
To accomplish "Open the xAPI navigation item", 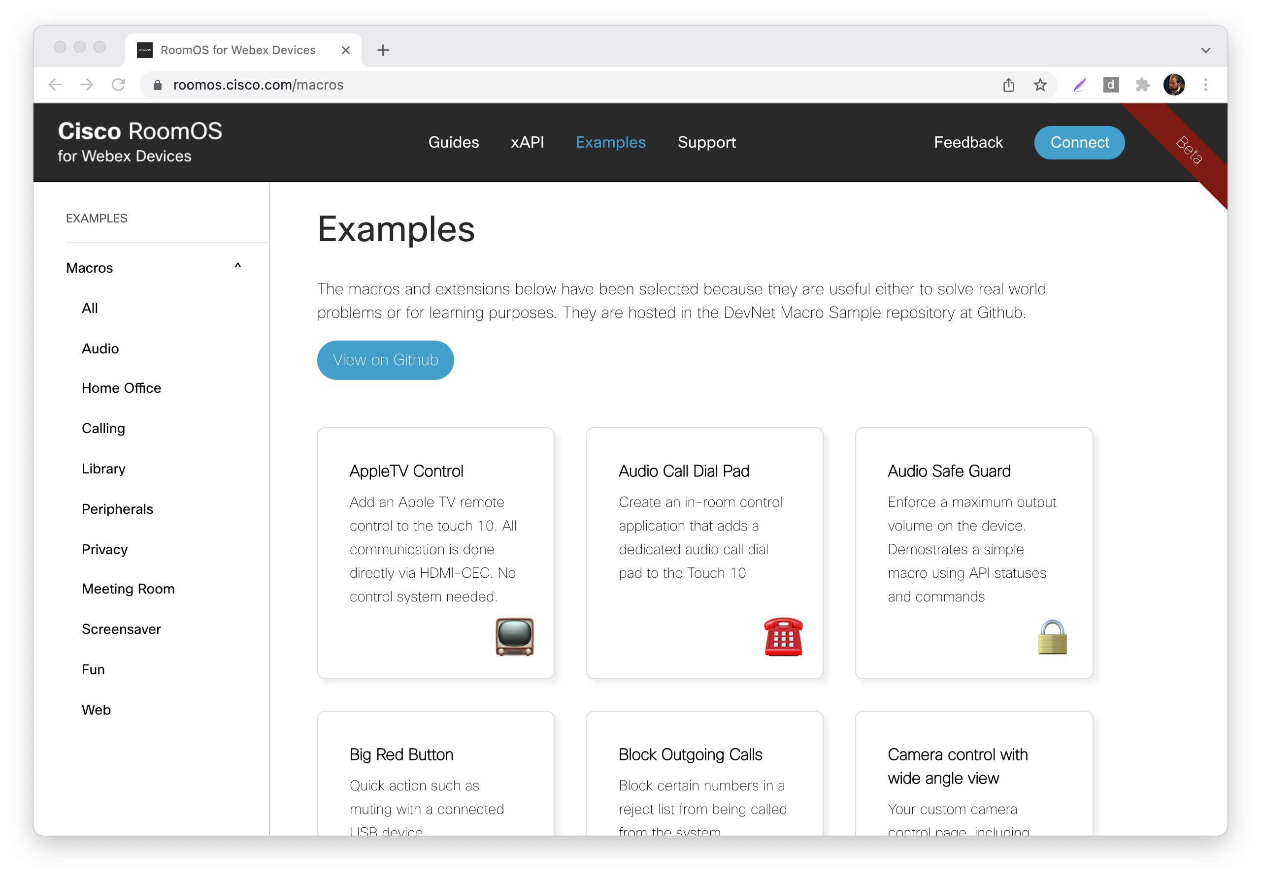I will pyautogui.click(x=527, y=142).
